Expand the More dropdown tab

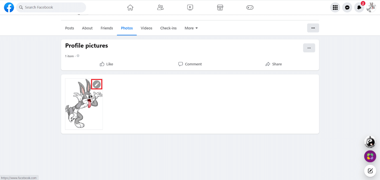click(x=191, y=28)
